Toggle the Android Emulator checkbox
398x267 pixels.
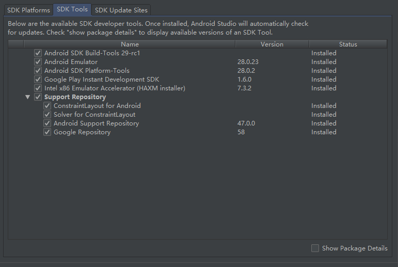38,62
